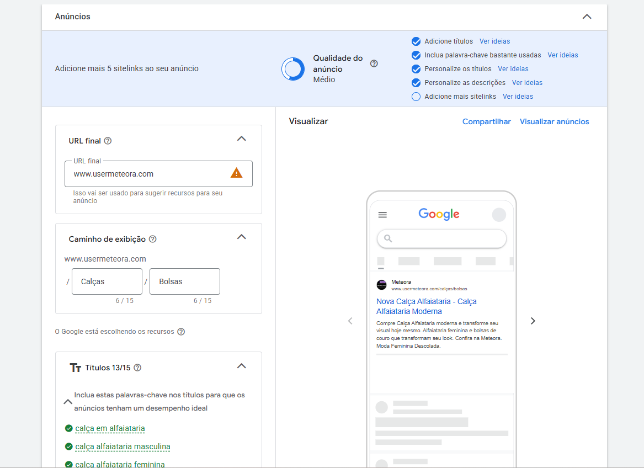Open Ver ideias for Personalize os títulos
Screen dimensions: 644x468
pyautogui.click(x=513, y=69)
